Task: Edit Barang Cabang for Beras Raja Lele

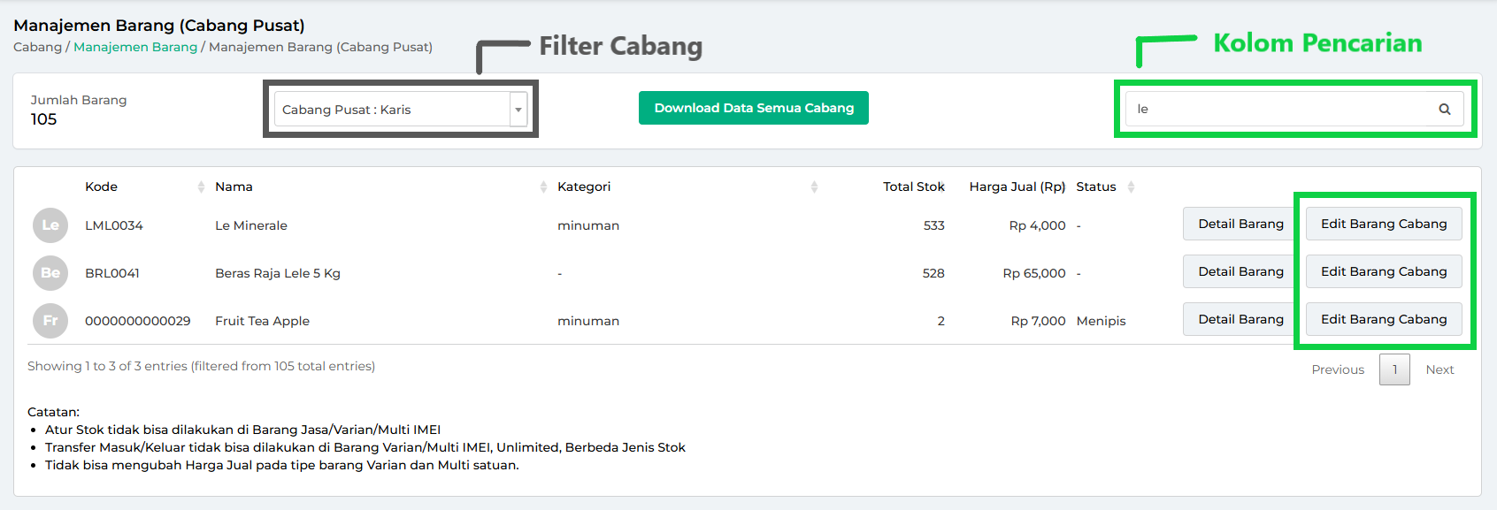Action: pyautogui.click(x=1384, y=272)
